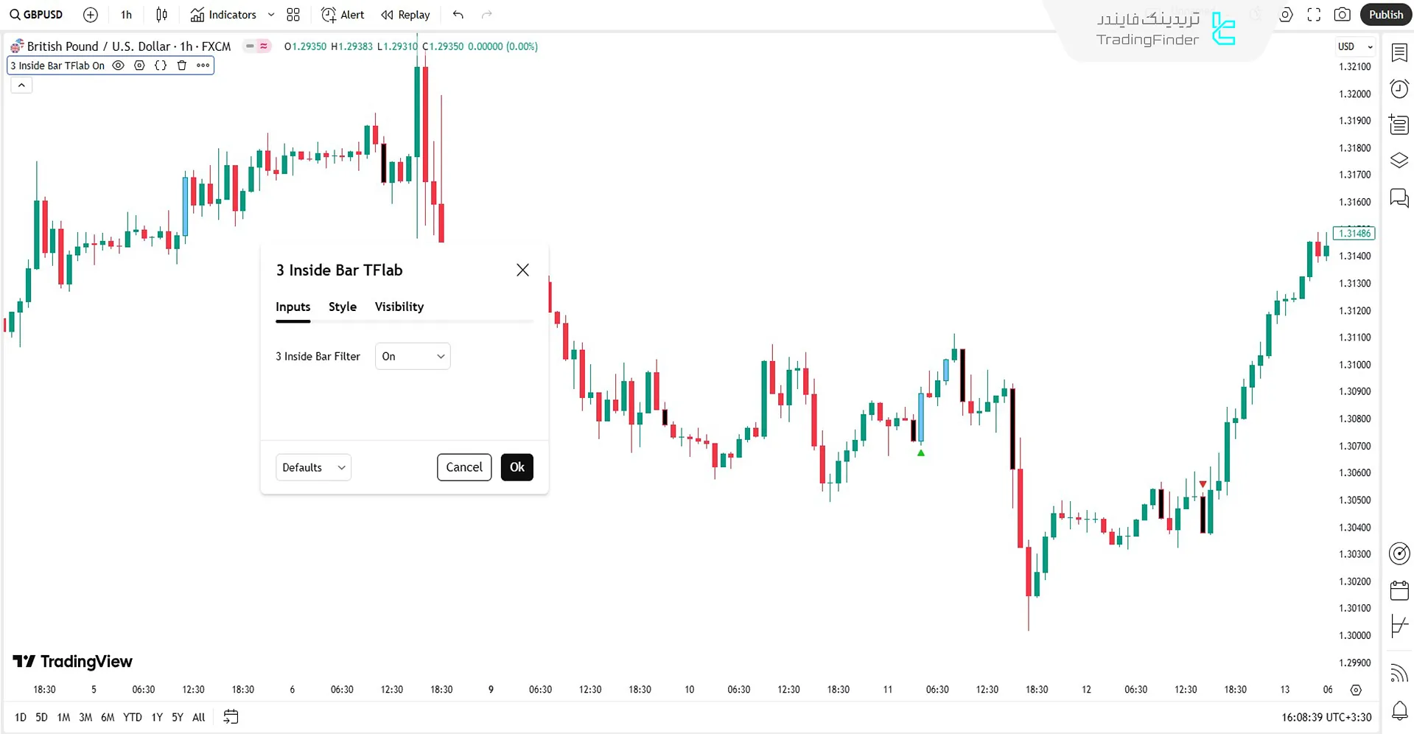Switch to the Visibility tab

pyautogui.click(x=399, y=307)
